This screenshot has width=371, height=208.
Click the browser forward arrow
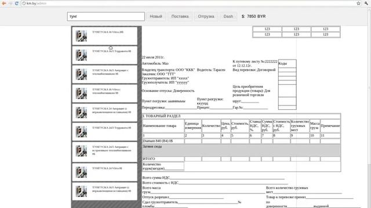click(10, 3)
